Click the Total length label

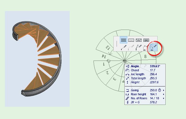[x=138, y=78]
